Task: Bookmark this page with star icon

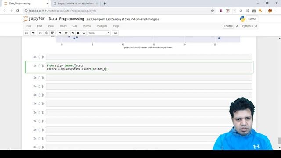Action: (213, 11)
